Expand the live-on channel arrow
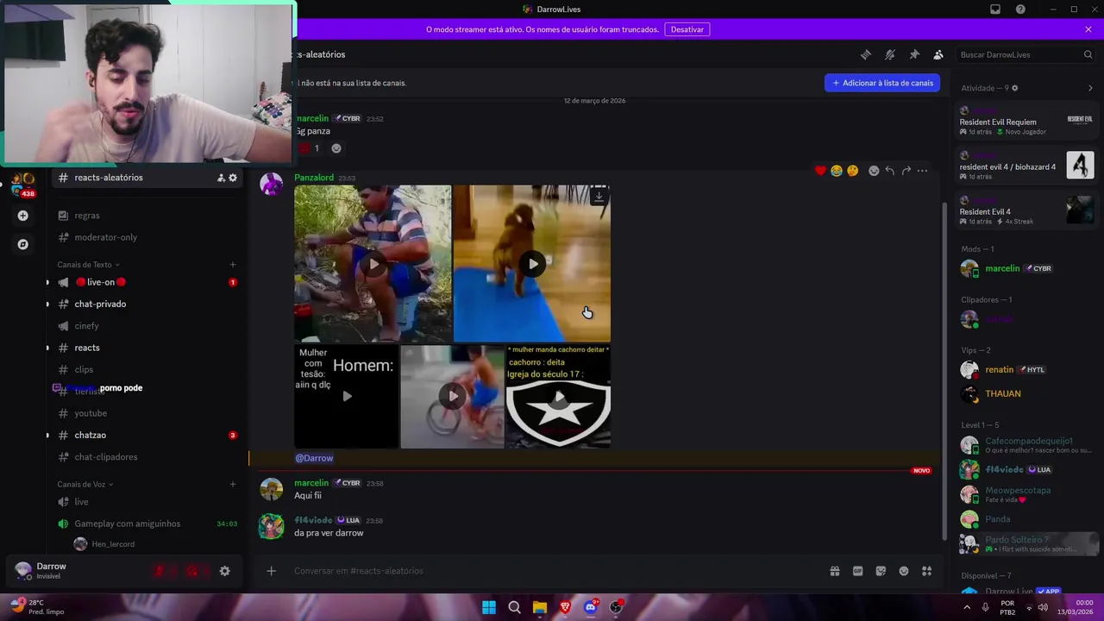The height and width of the screenshot is (621, 1104). [47, 282]
